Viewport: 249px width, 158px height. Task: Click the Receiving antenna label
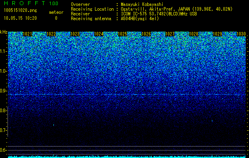click(91, 19)
